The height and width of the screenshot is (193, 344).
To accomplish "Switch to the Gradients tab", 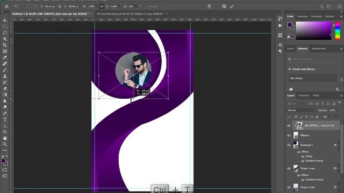I will click(x=316, y=17).
